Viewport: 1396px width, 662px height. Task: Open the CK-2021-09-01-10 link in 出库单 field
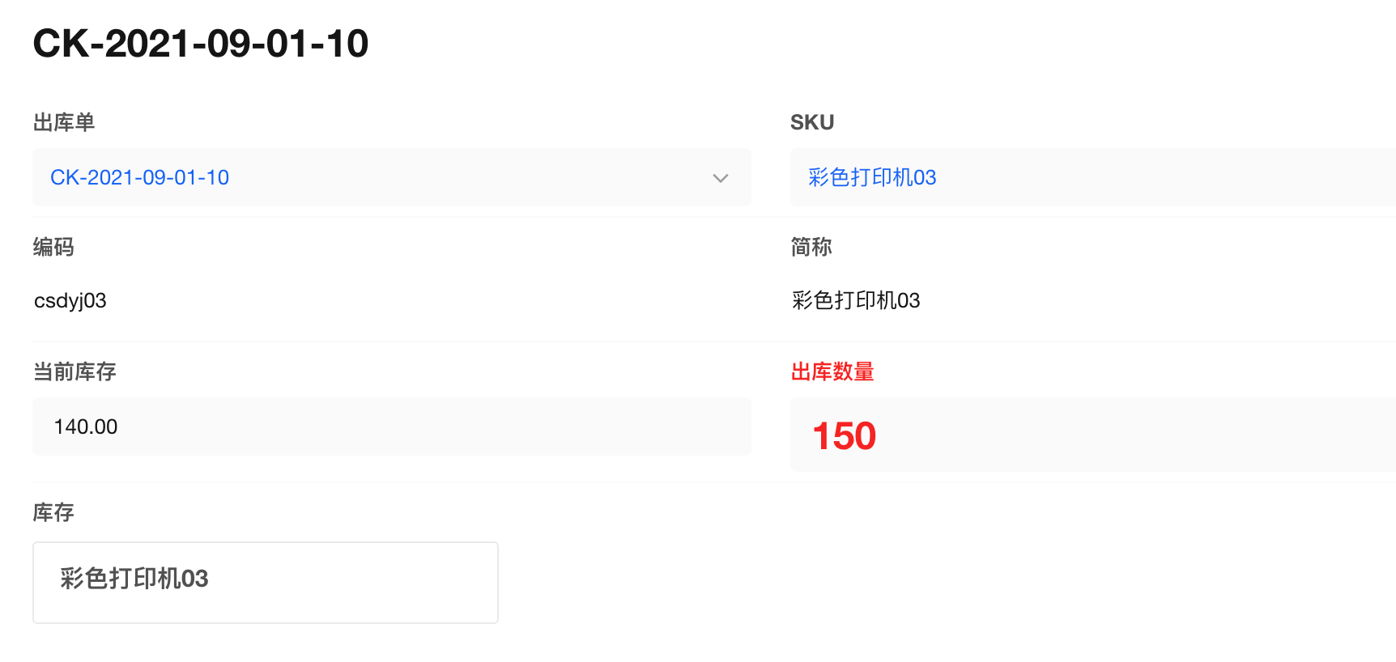point(139,177)
